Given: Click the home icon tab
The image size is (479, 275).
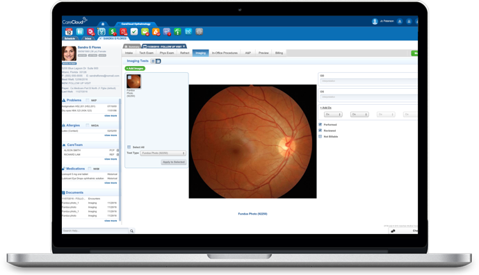Looking at the screenshot, I should (x=103, y=24).
